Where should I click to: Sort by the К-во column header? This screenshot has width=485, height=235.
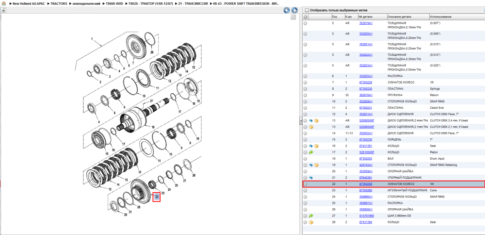(351, 17)
